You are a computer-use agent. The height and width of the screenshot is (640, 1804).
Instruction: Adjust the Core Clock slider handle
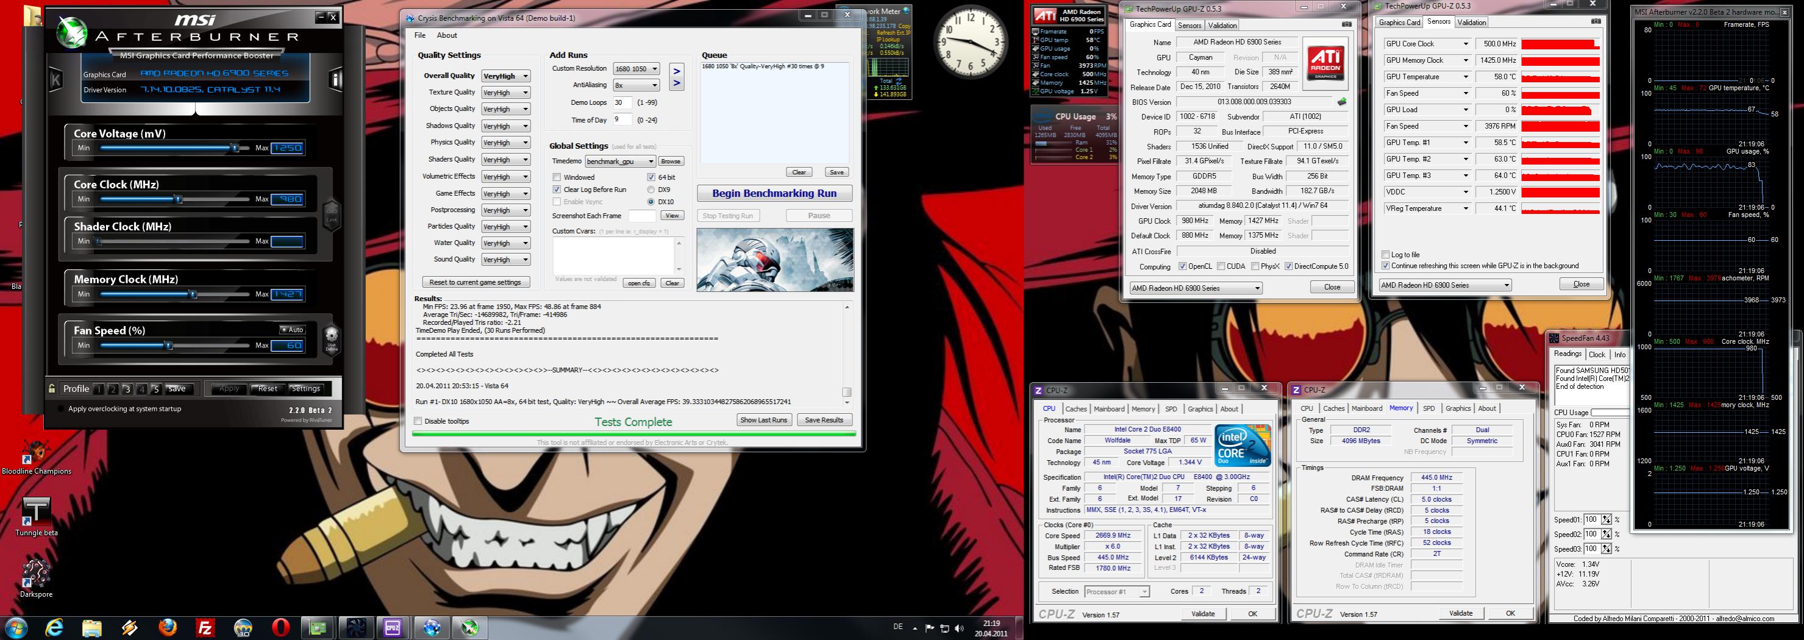(x=178, y=199)
